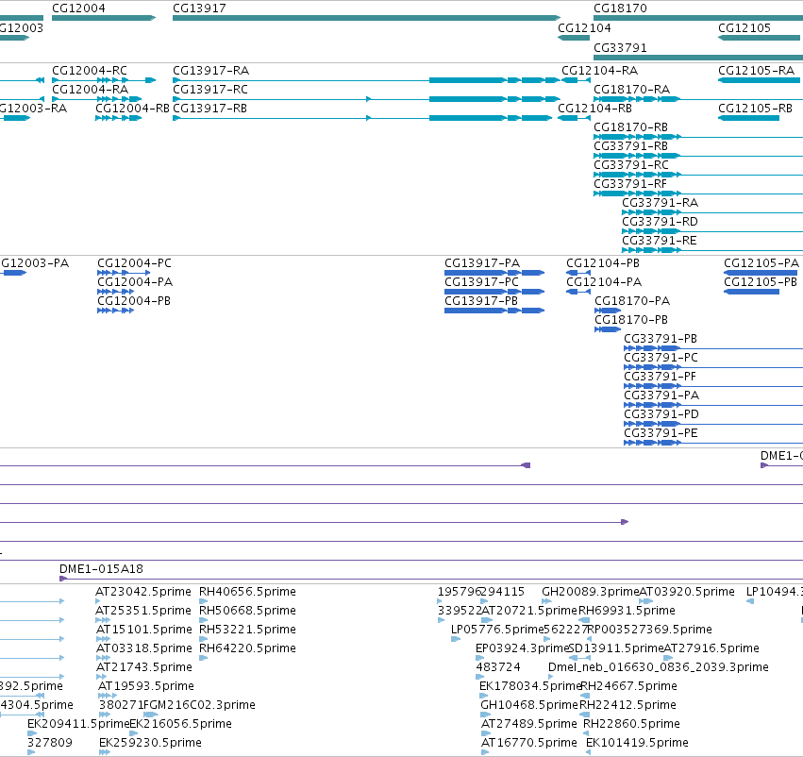
Task: Click protein CG33791-PC label
Action: click(x=661, y=358)
